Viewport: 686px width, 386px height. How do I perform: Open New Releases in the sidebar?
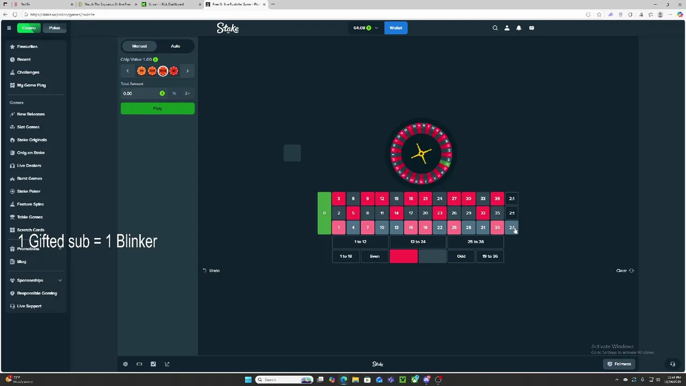point(31,114)
